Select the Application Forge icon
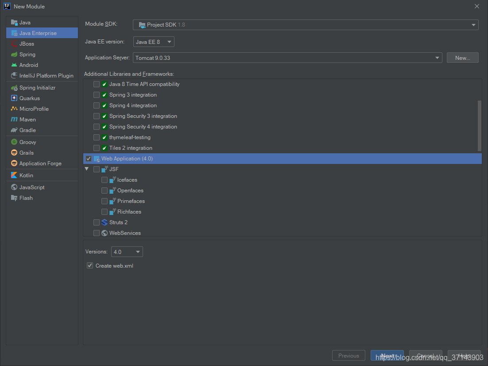 point(14,163)
